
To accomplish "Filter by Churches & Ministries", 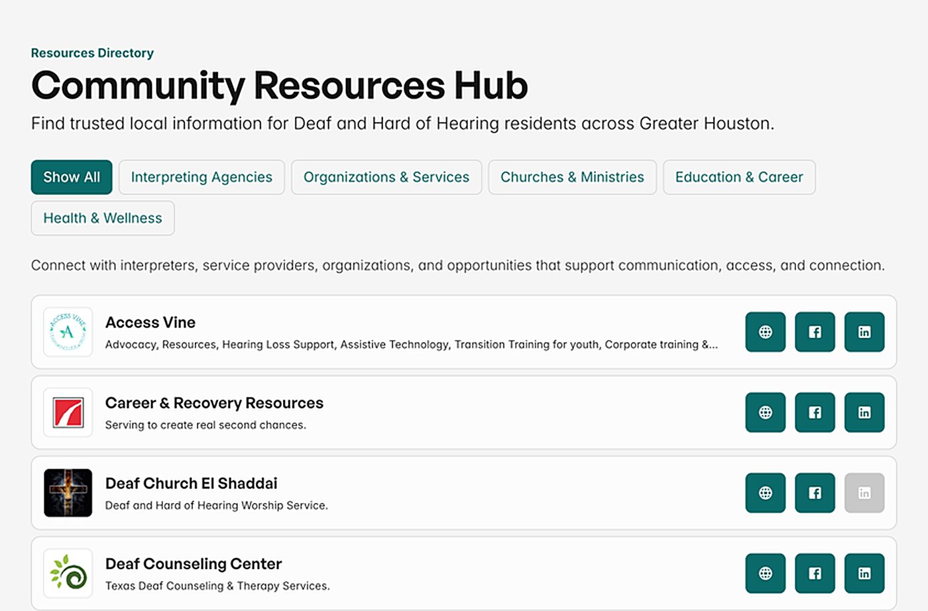I will 572,177.
